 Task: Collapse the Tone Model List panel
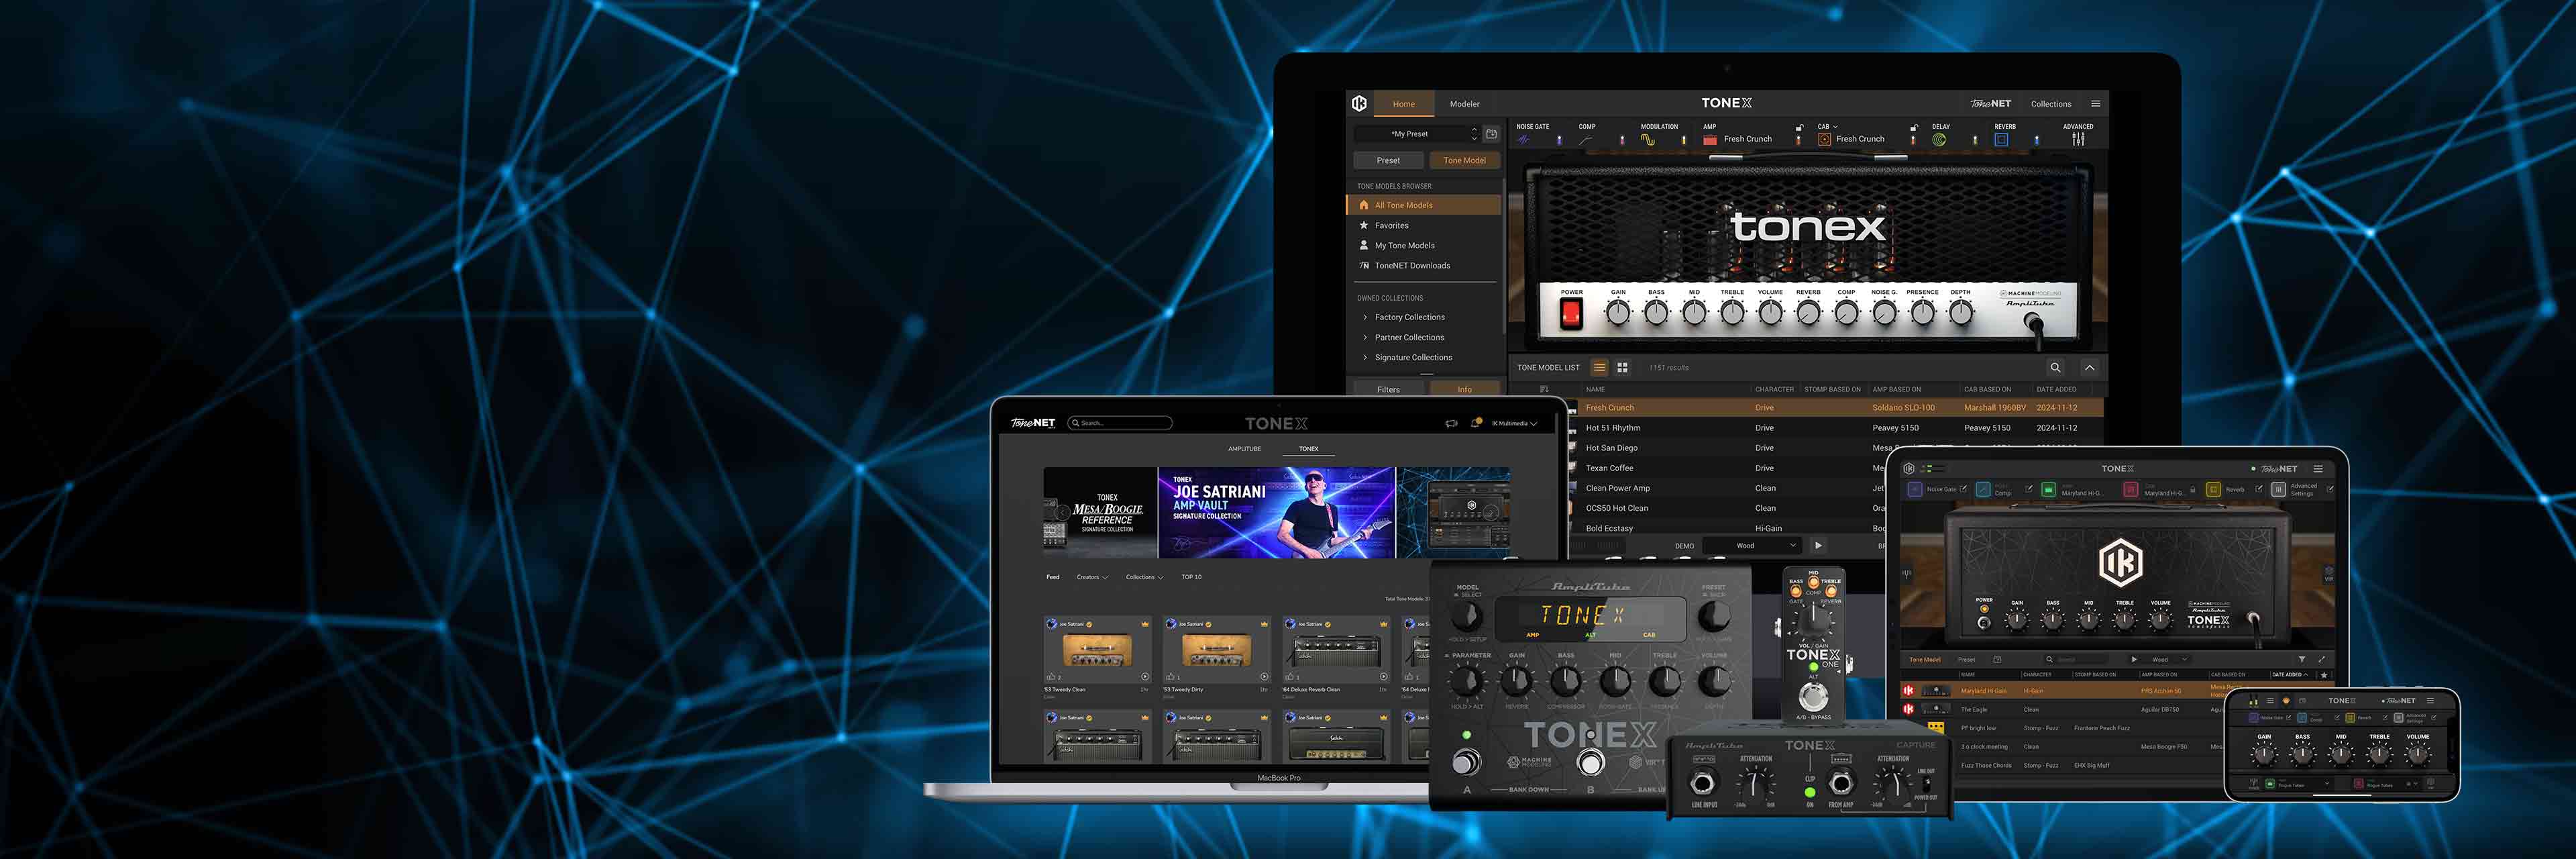point(2089,367)
